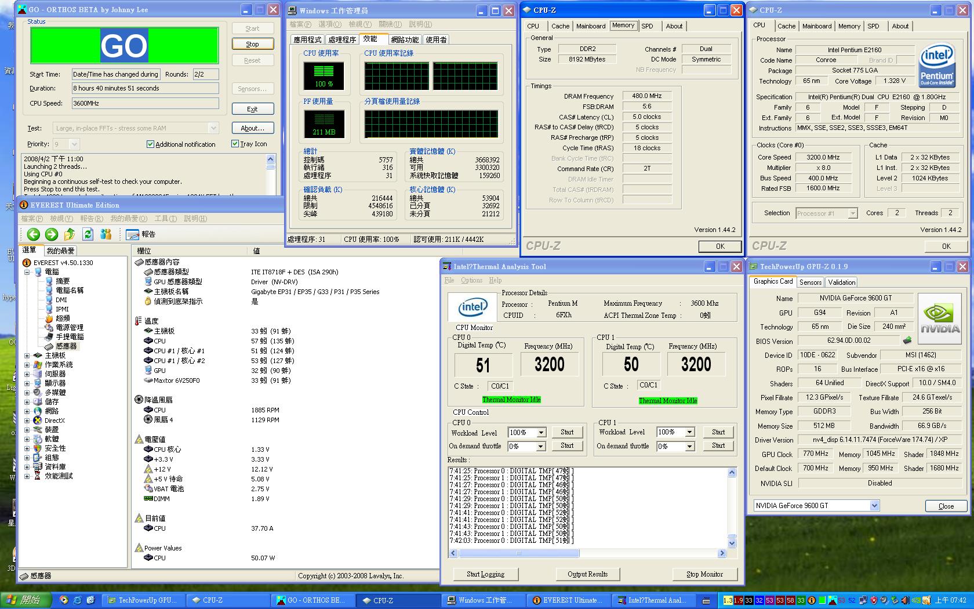Click GPU-Z BIOS Version field 62.94.0D.00.02
The height and width of the screenshot is (609, 974).
point(849,340)
